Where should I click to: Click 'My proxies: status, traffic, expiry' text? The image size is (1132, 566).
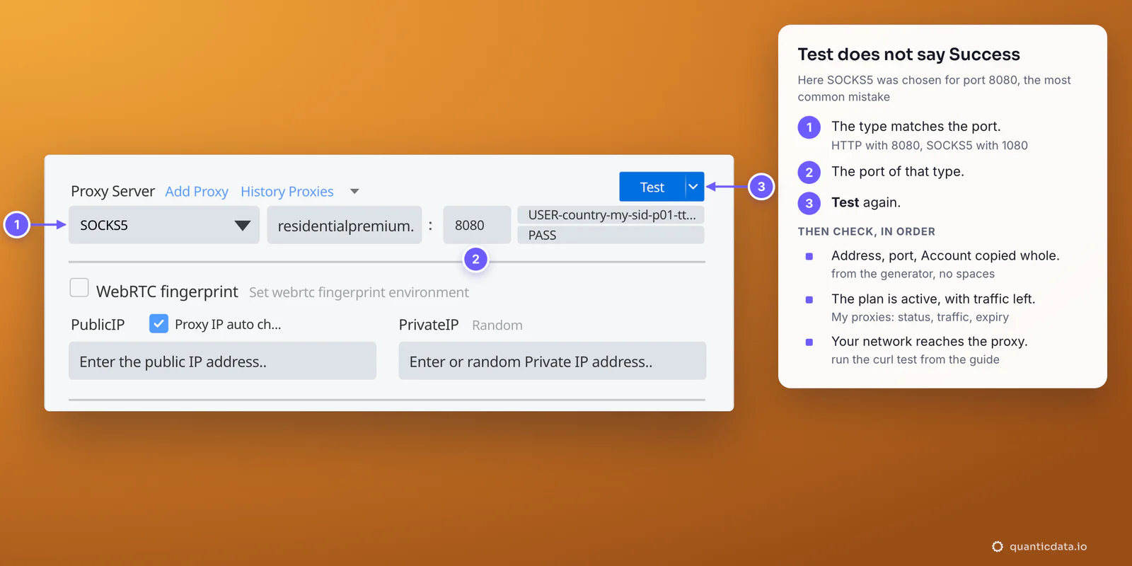point(920,317)
